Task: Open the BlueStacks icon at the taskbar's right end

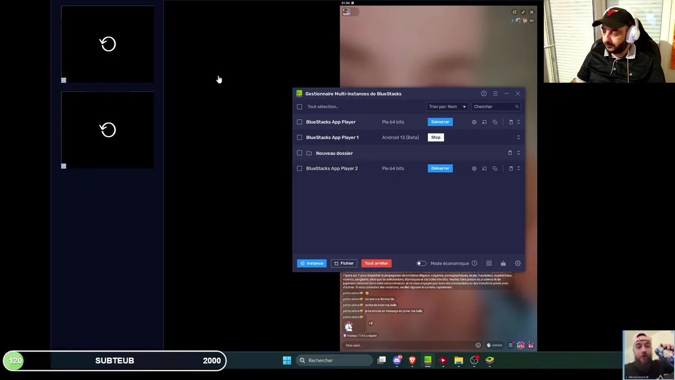Action: [x=490, y=360]
